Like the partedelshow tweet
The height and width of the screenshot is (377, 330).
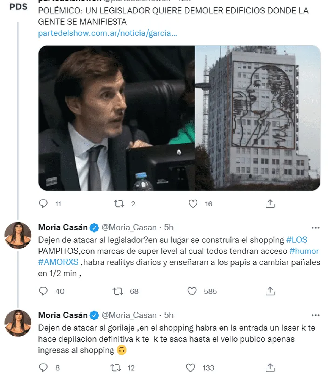click(x=194, y=204)
